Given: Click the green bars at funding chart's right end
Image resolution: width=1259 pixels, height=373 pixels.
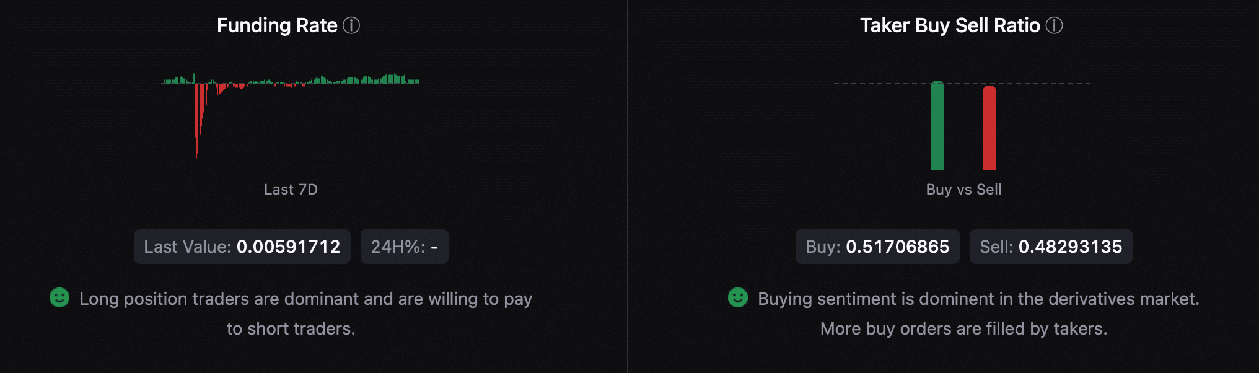Looking at the screenshot, I should coord(397,79).
